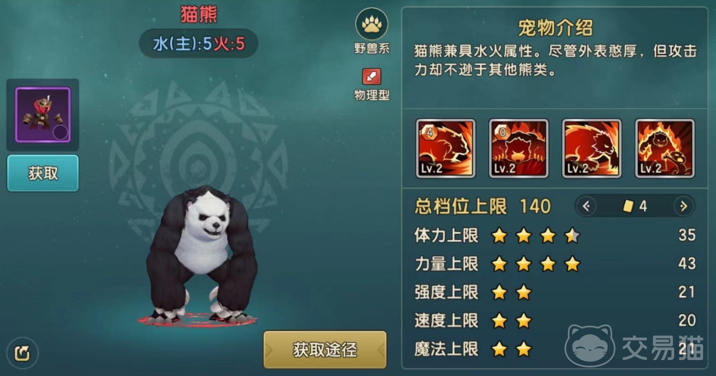Select the fourth flaming bear skill icon
Image resolution: width=716 pixels, height=376 pixels.
[x=665, y=148]
